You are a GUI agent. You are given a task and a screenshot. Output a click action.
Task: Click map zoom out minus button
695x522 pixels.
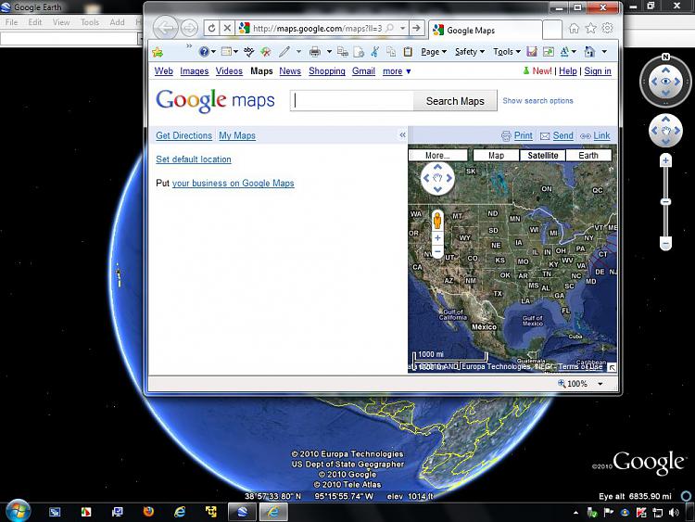(437, 251)
